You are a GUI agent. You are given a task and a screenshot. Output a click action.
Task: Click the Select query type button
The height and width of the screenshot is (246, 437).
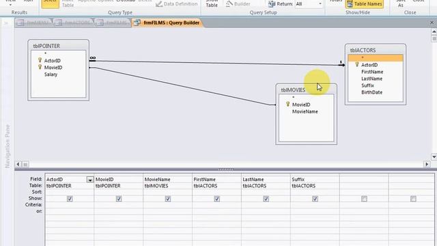click(50, 3)
